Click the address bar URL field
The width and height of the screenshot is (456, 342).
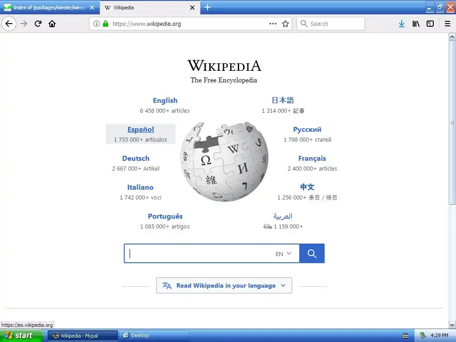pos(190,24)
